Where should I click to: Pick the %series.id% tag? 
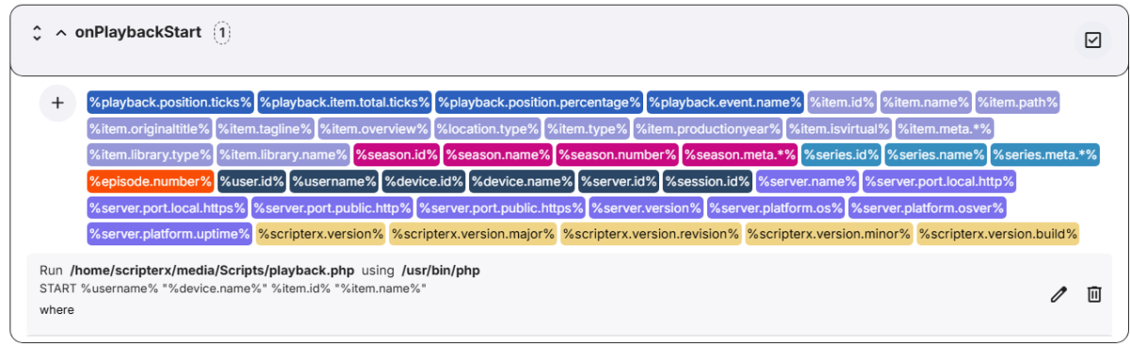(842, 154)
